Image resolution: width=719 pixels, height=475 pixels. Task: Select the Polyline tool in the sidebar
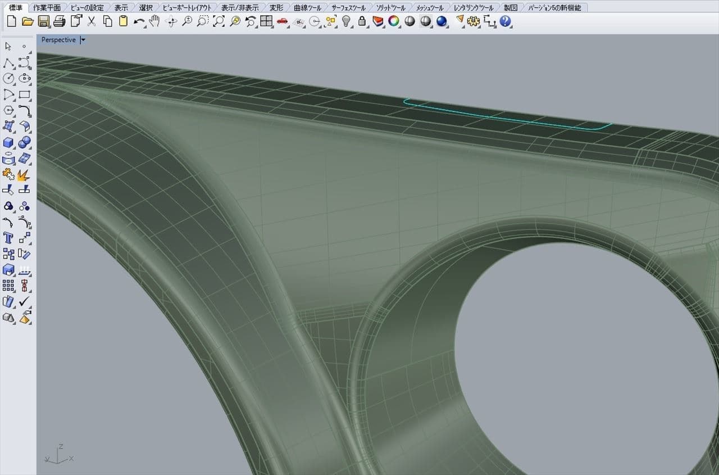[x=8, y=62]
